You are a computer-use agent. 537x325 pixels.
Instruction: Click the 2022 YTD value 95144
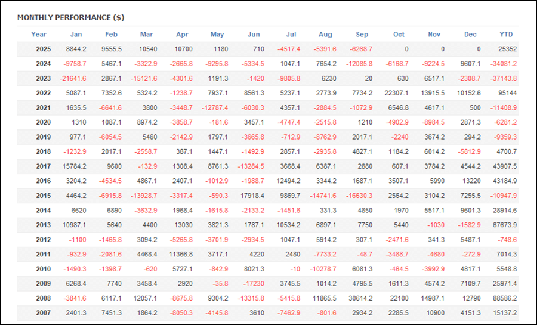[506, 93]
